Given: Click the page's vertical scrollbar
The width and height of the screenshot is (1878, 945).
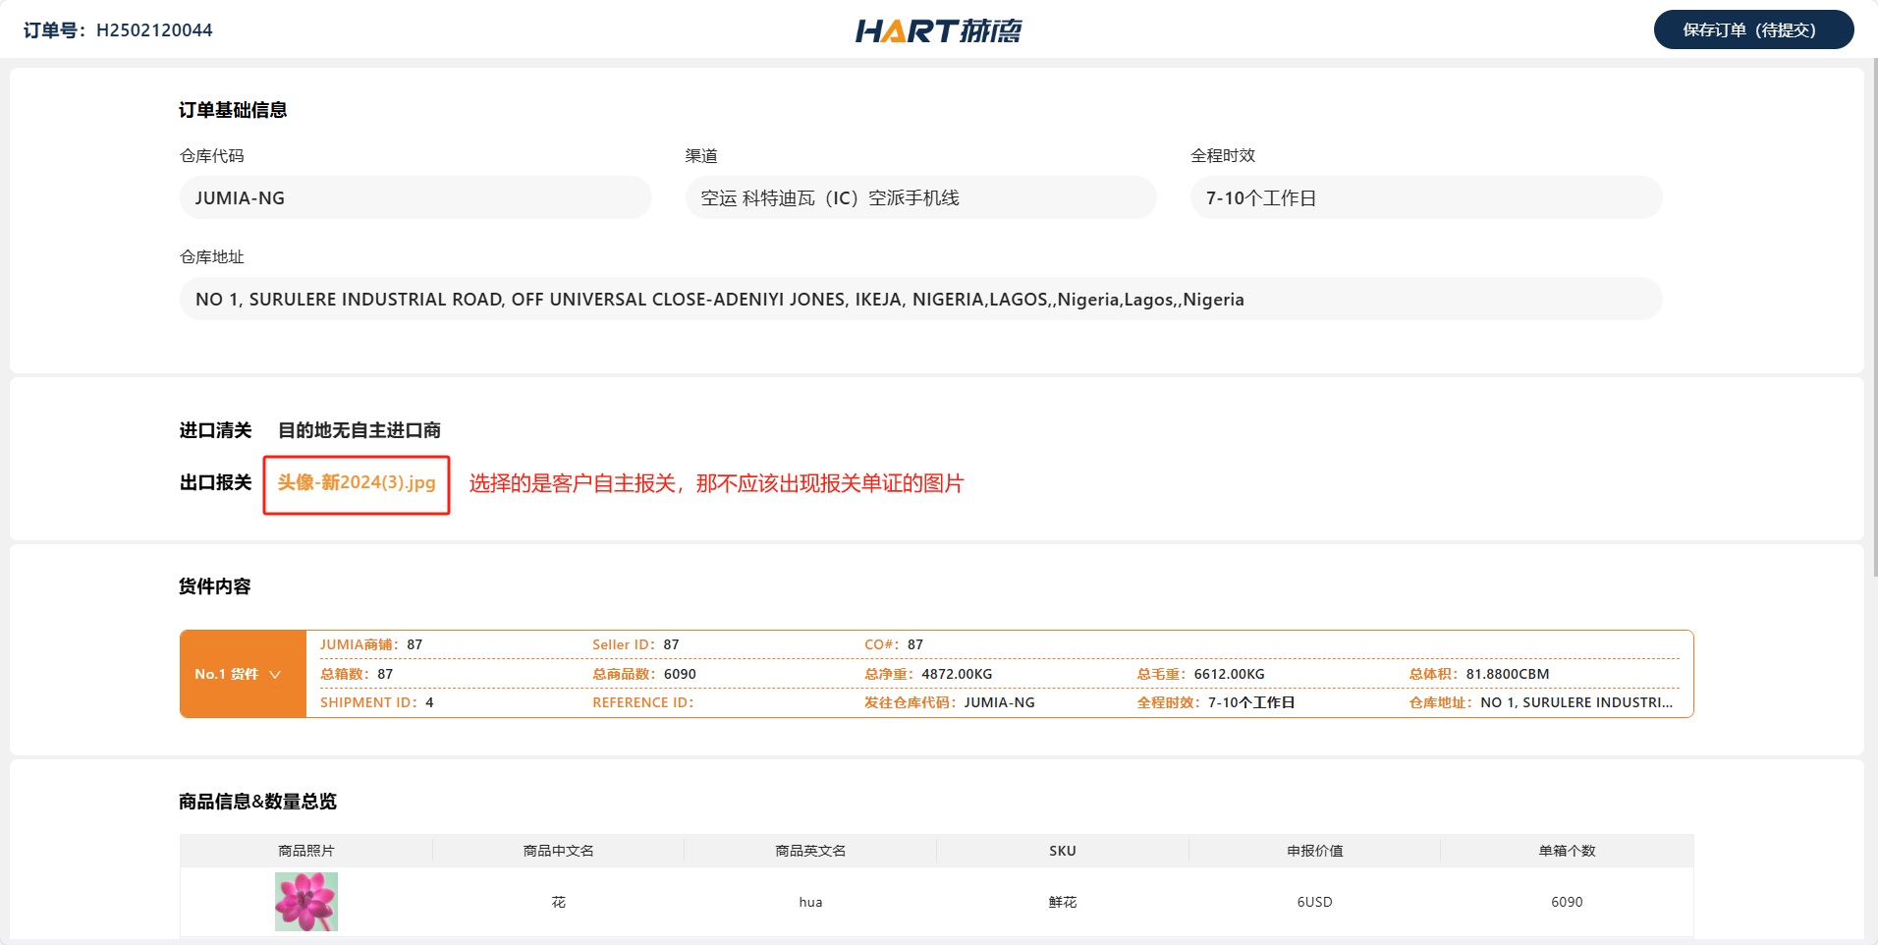Looking at the screenshot, I should (x=1874, y=314).
